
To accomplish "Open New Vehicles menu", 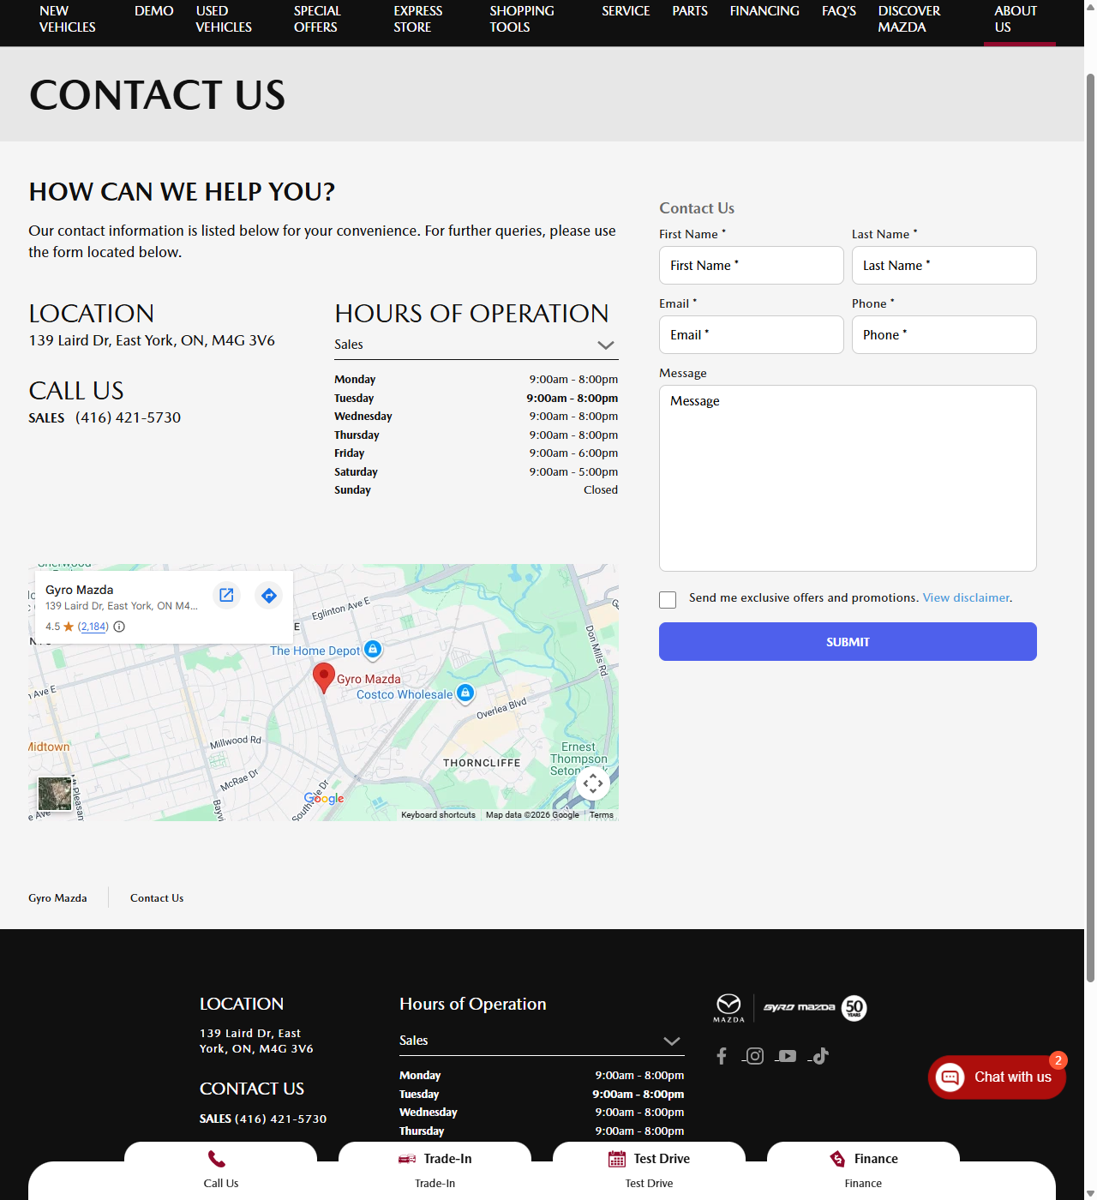I will pos(67,19).
